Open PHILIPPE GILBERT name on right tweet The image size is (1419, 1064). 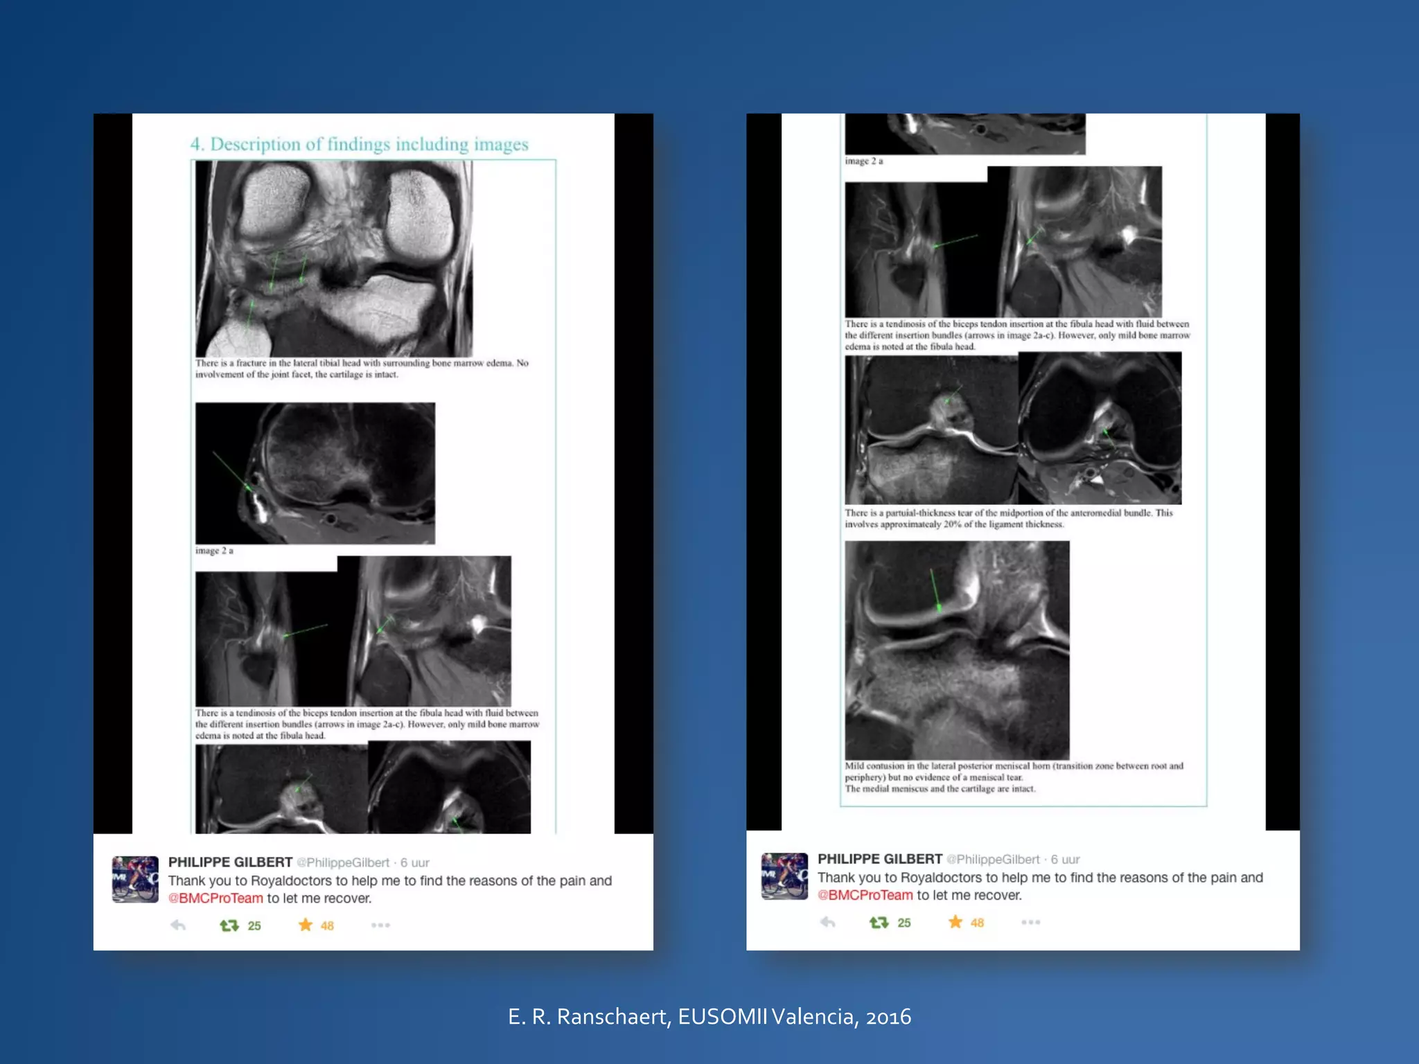tap(880, 859)
